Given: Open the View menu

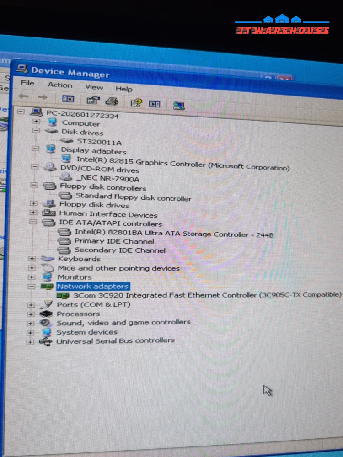Looking at the screenshot, I should (x=94, y=87).
